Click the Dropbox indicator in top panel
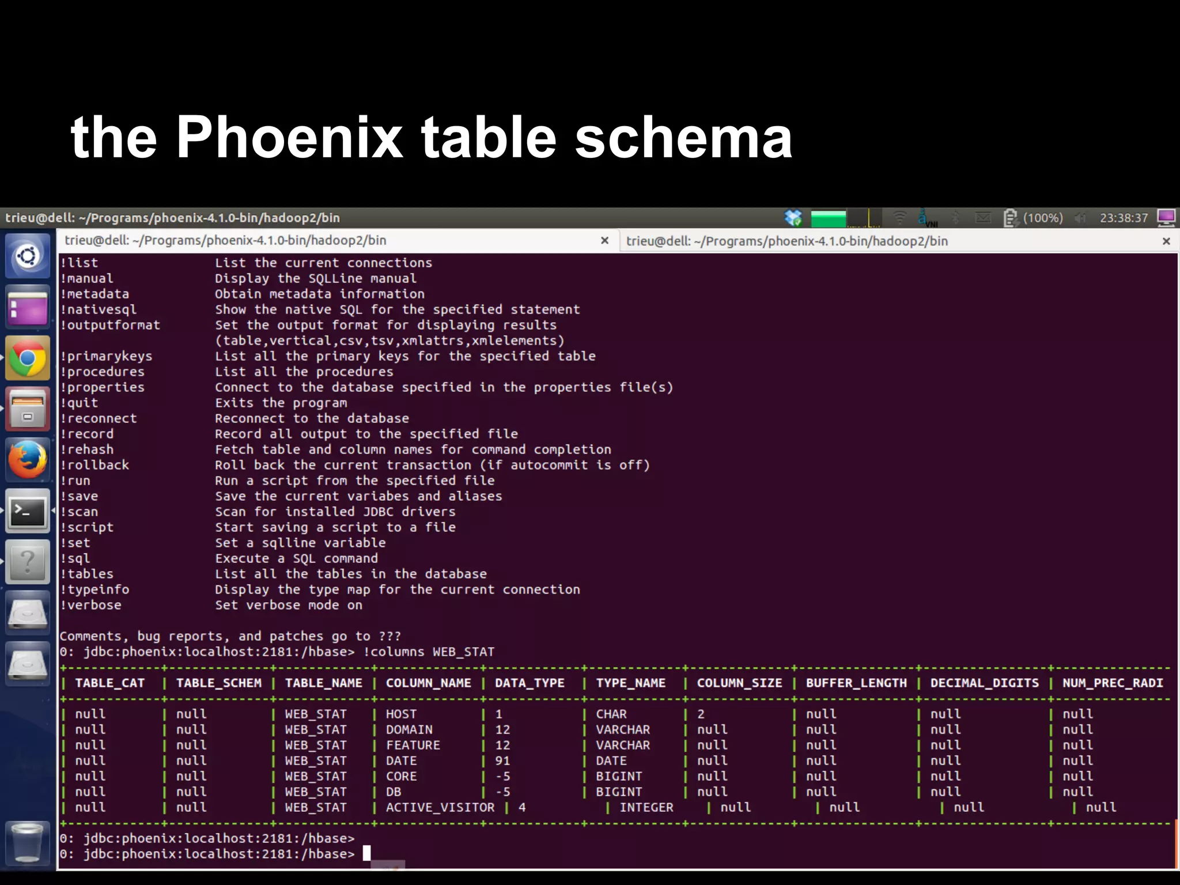 coord(793,218)
